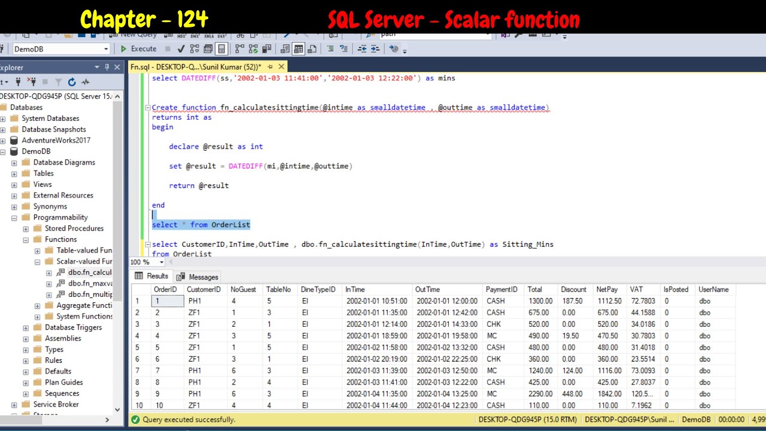Expand the System Databases node
The height and width of the screenshot is (431, 766).
(3, 119)
